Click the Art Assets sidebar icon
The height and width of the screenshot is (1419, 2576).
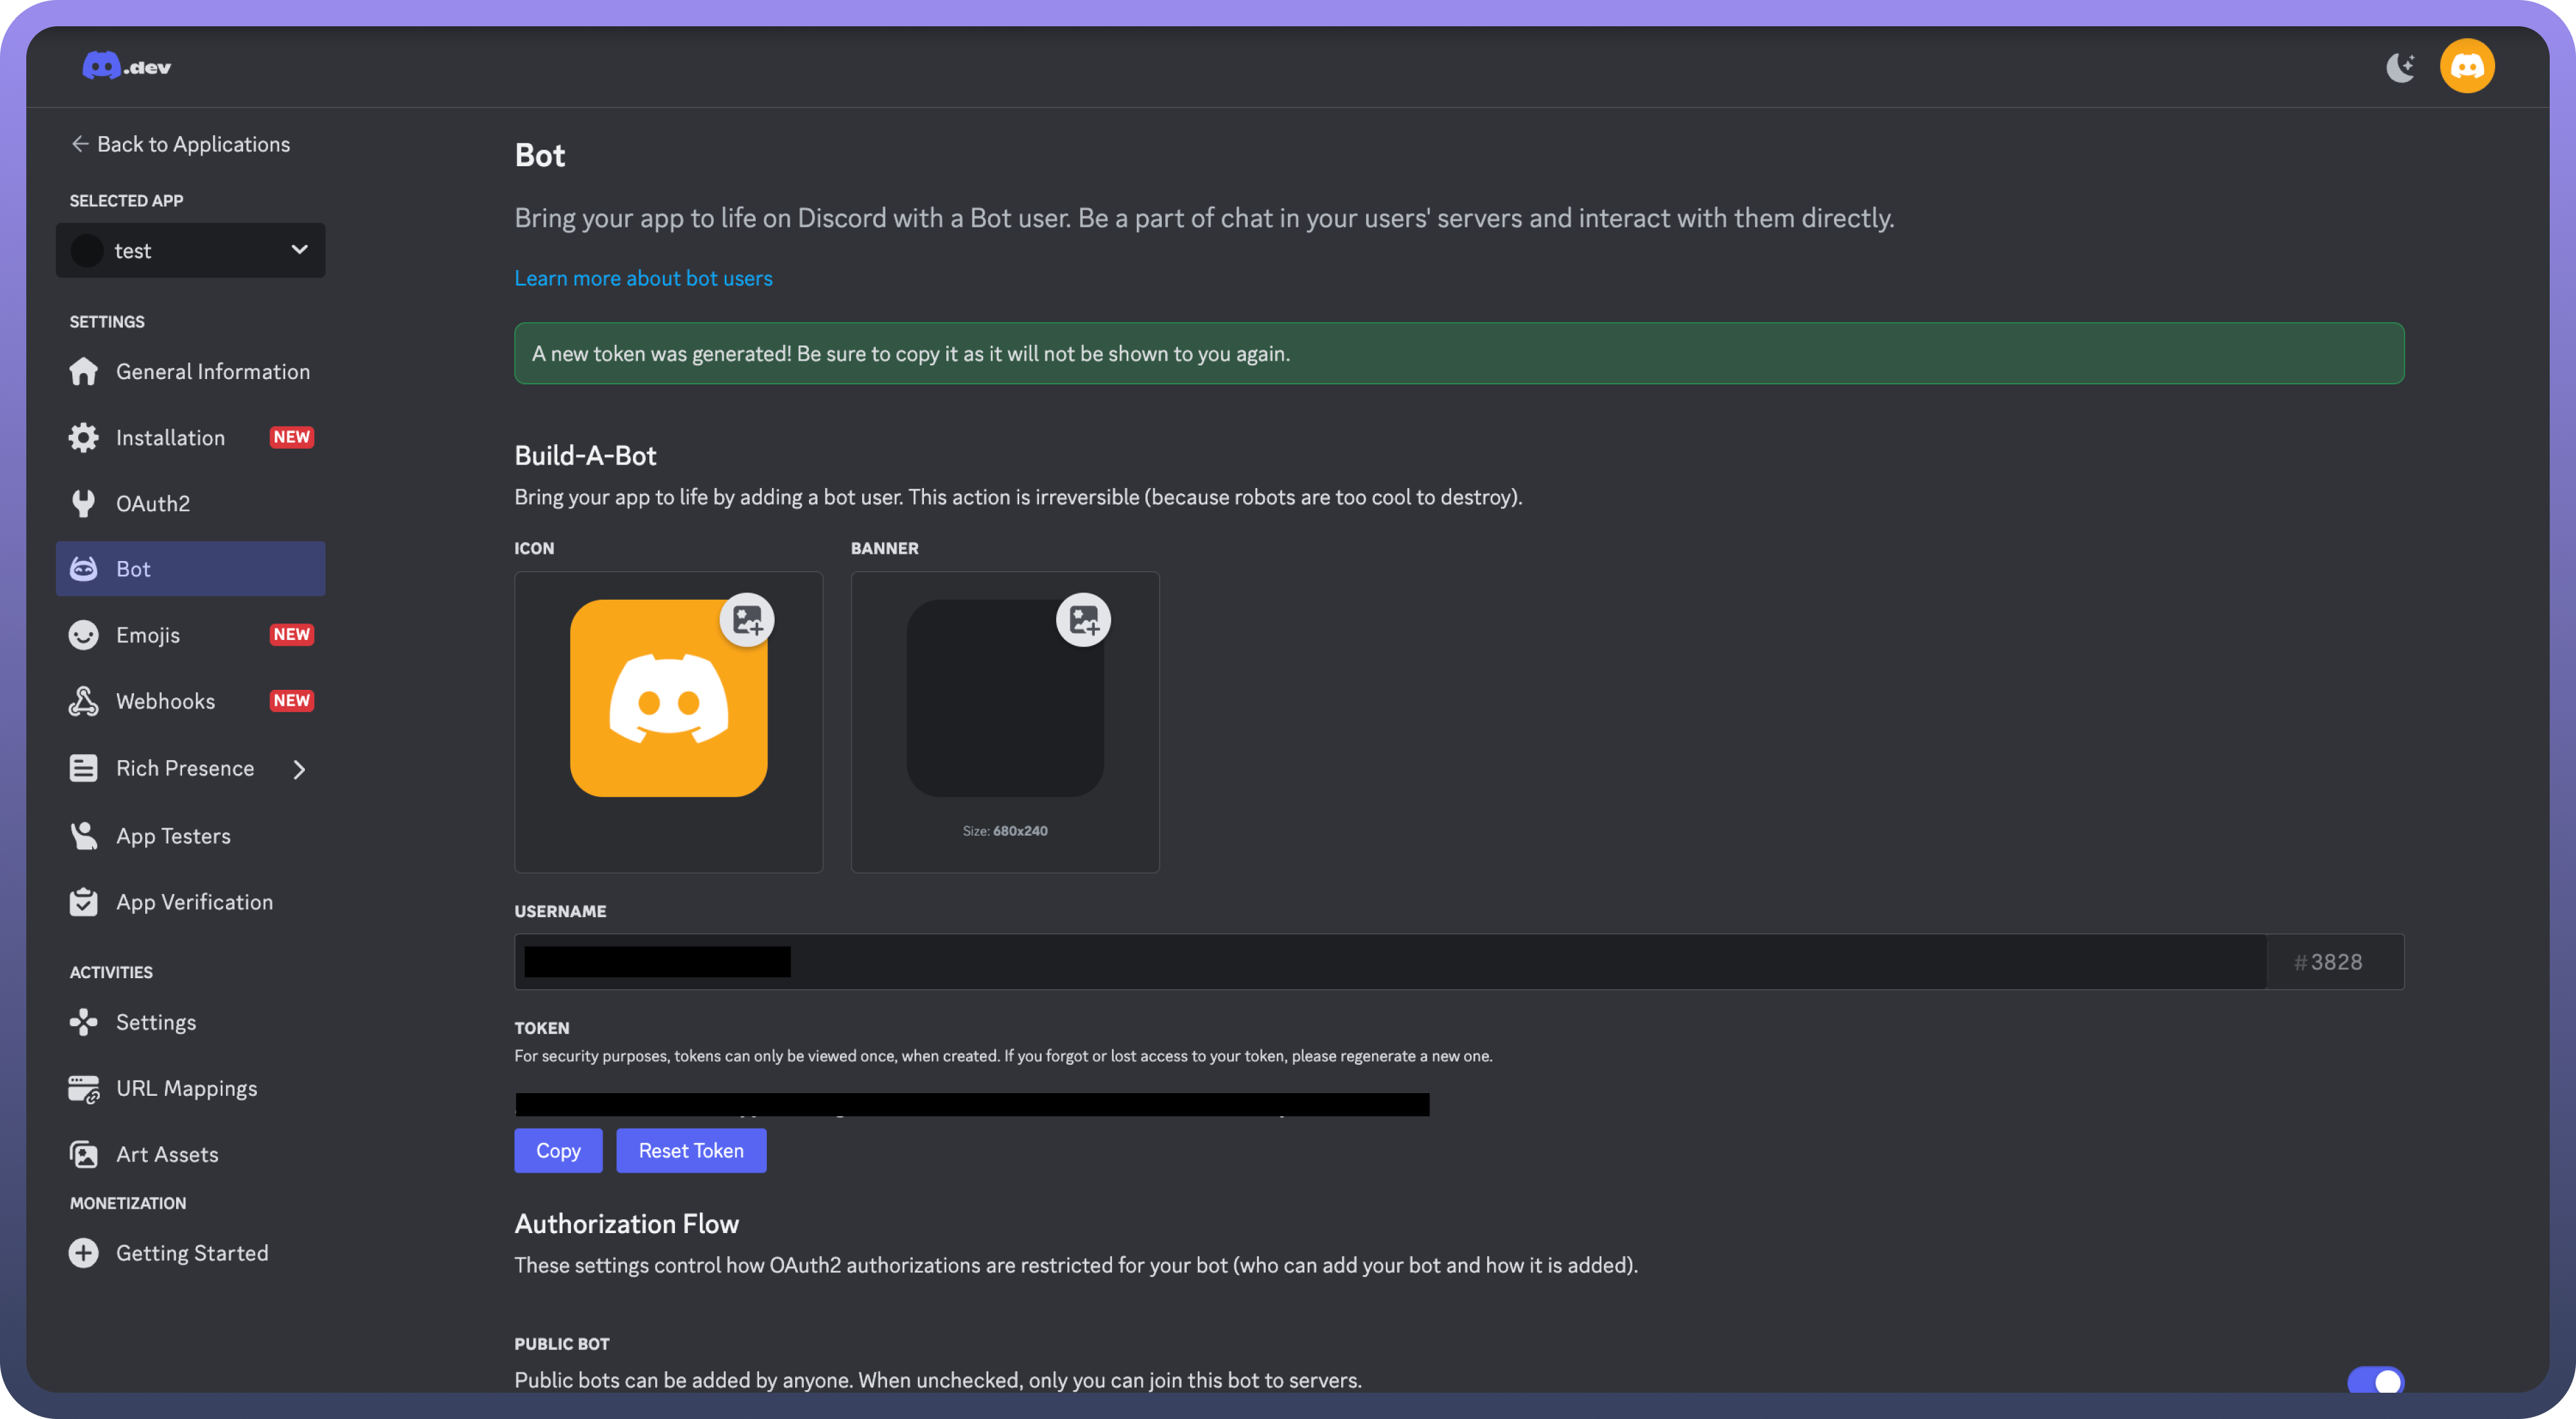coord(84,1154)
